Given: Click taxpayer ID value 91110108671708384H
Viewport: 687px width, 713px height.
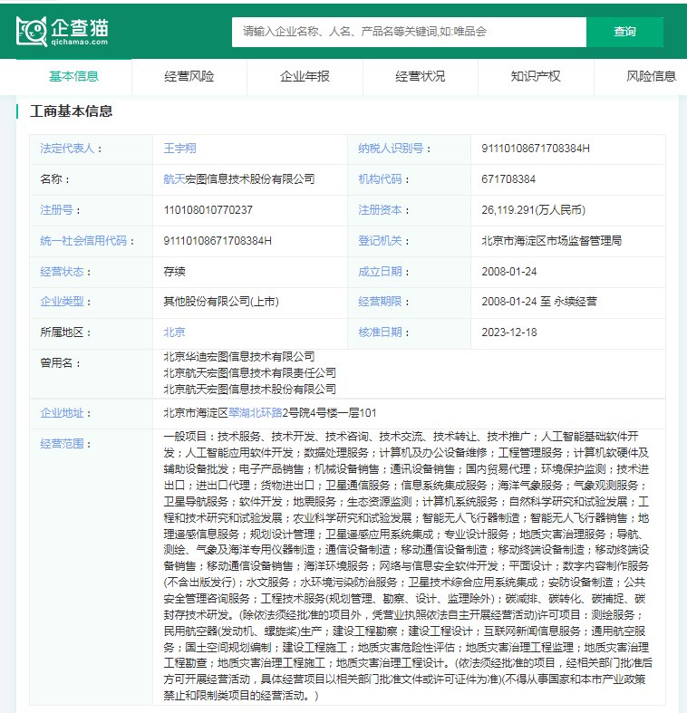Looking at the screenshot, I should point(536,149).
